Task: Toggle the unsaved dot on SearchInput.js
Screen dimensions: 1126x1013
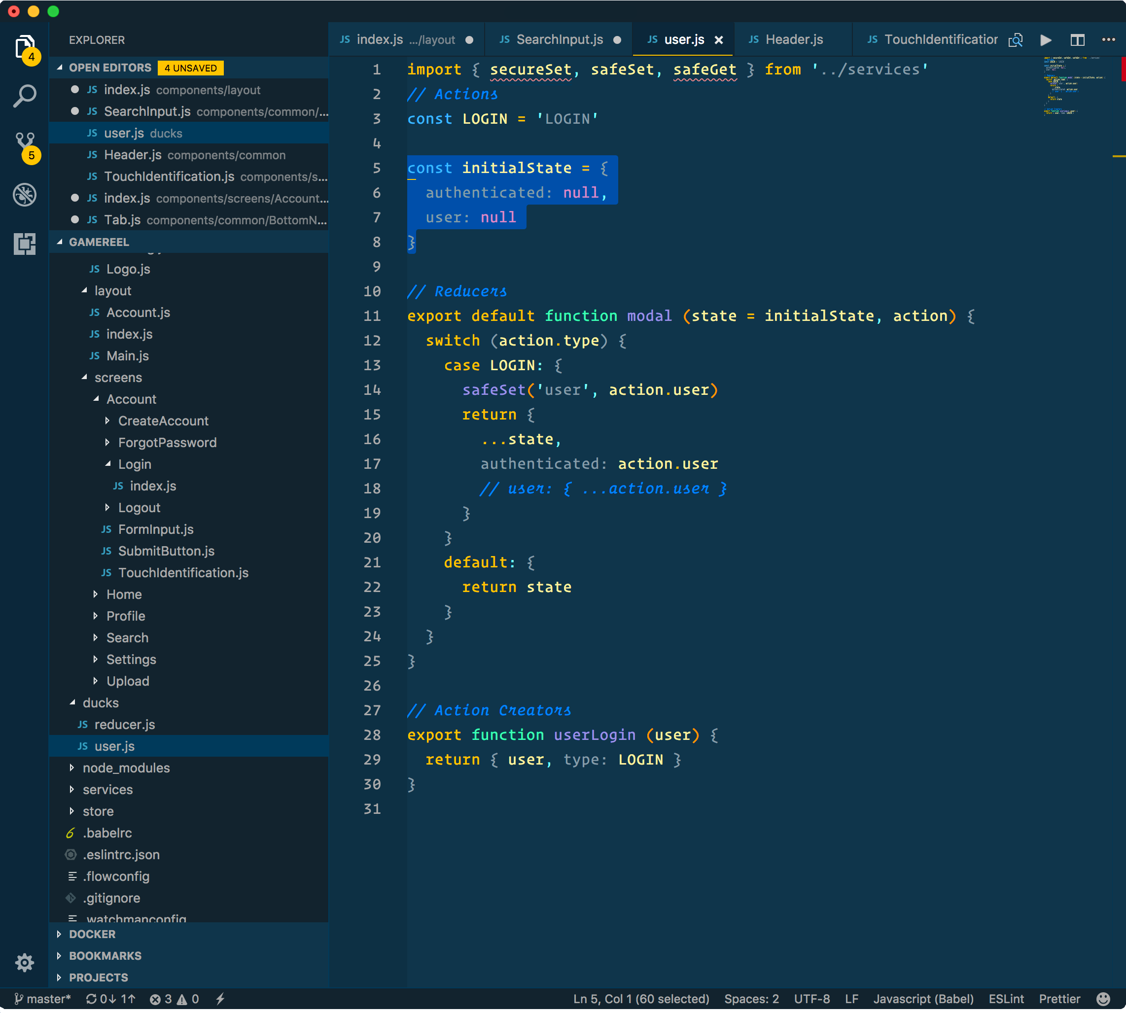Action: click(619, 39)
